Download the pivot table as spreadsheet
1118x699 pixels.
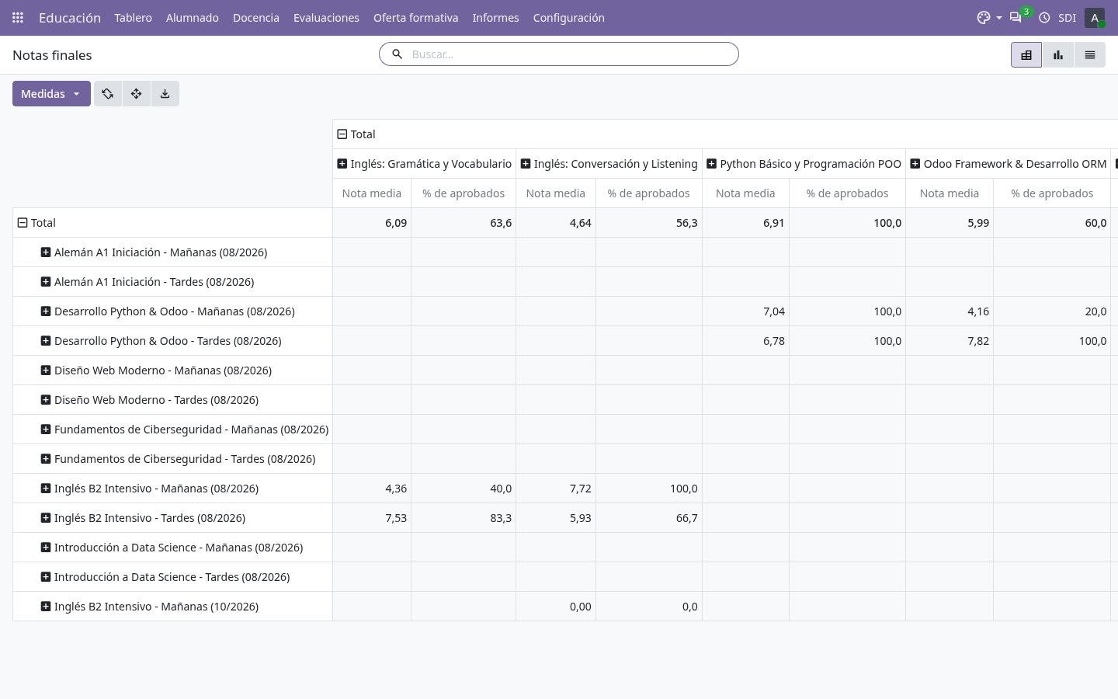coord(165,94)
